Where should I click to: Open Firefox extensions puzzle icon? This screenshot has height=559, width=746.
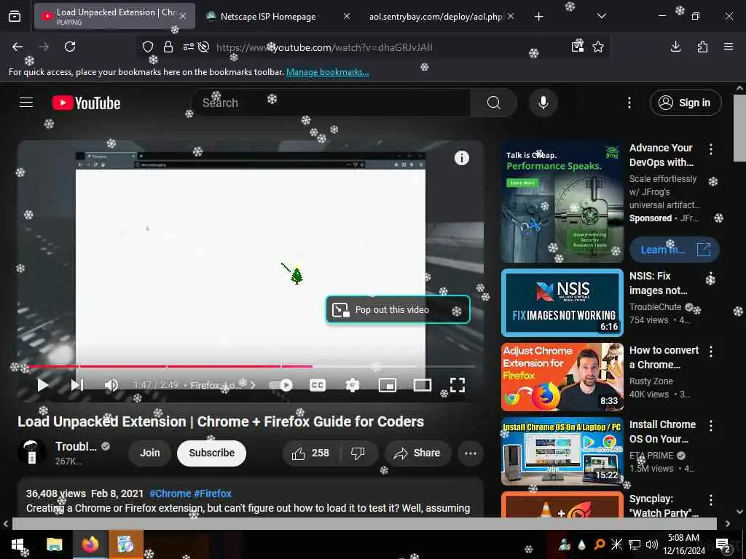[x=702, y=47]
